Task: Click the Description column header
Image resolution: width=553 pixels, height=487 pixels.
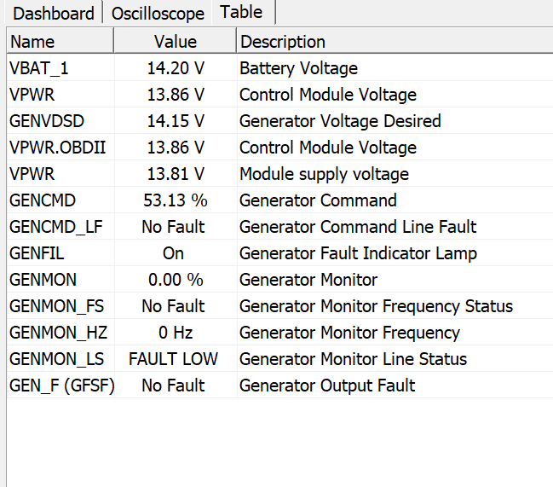Action: coord(392,42)
